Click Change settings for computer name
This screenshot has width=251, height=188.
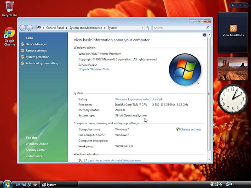coord(190,129)
